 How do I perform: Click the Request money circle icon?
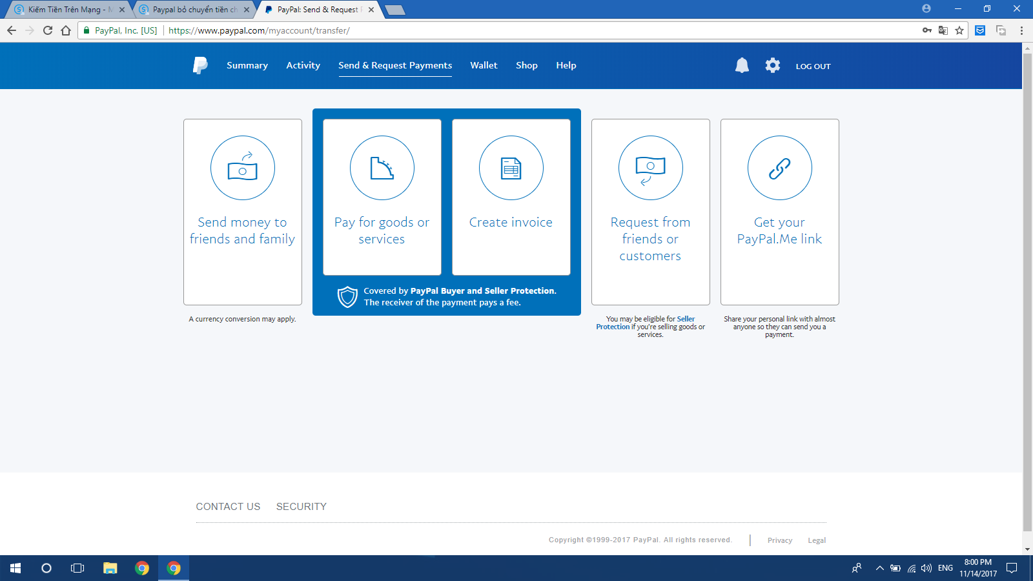651,168
